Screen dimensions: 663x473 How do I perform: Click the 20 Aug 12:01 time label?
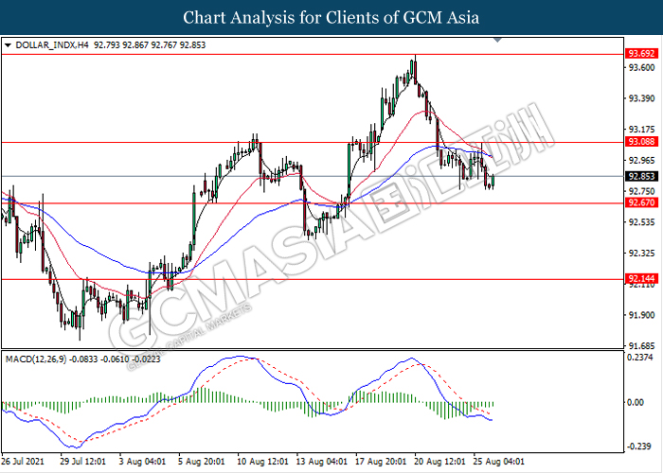tap(439, 461)
